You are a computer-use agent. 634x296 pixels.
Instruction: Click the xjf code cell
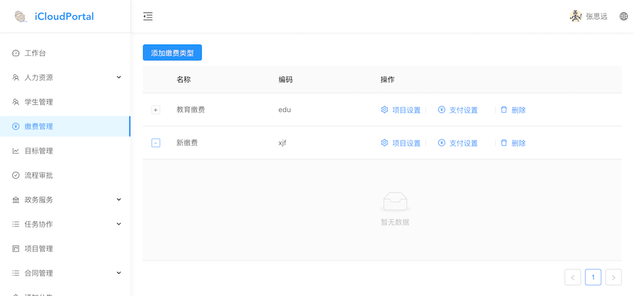(282, 143)
